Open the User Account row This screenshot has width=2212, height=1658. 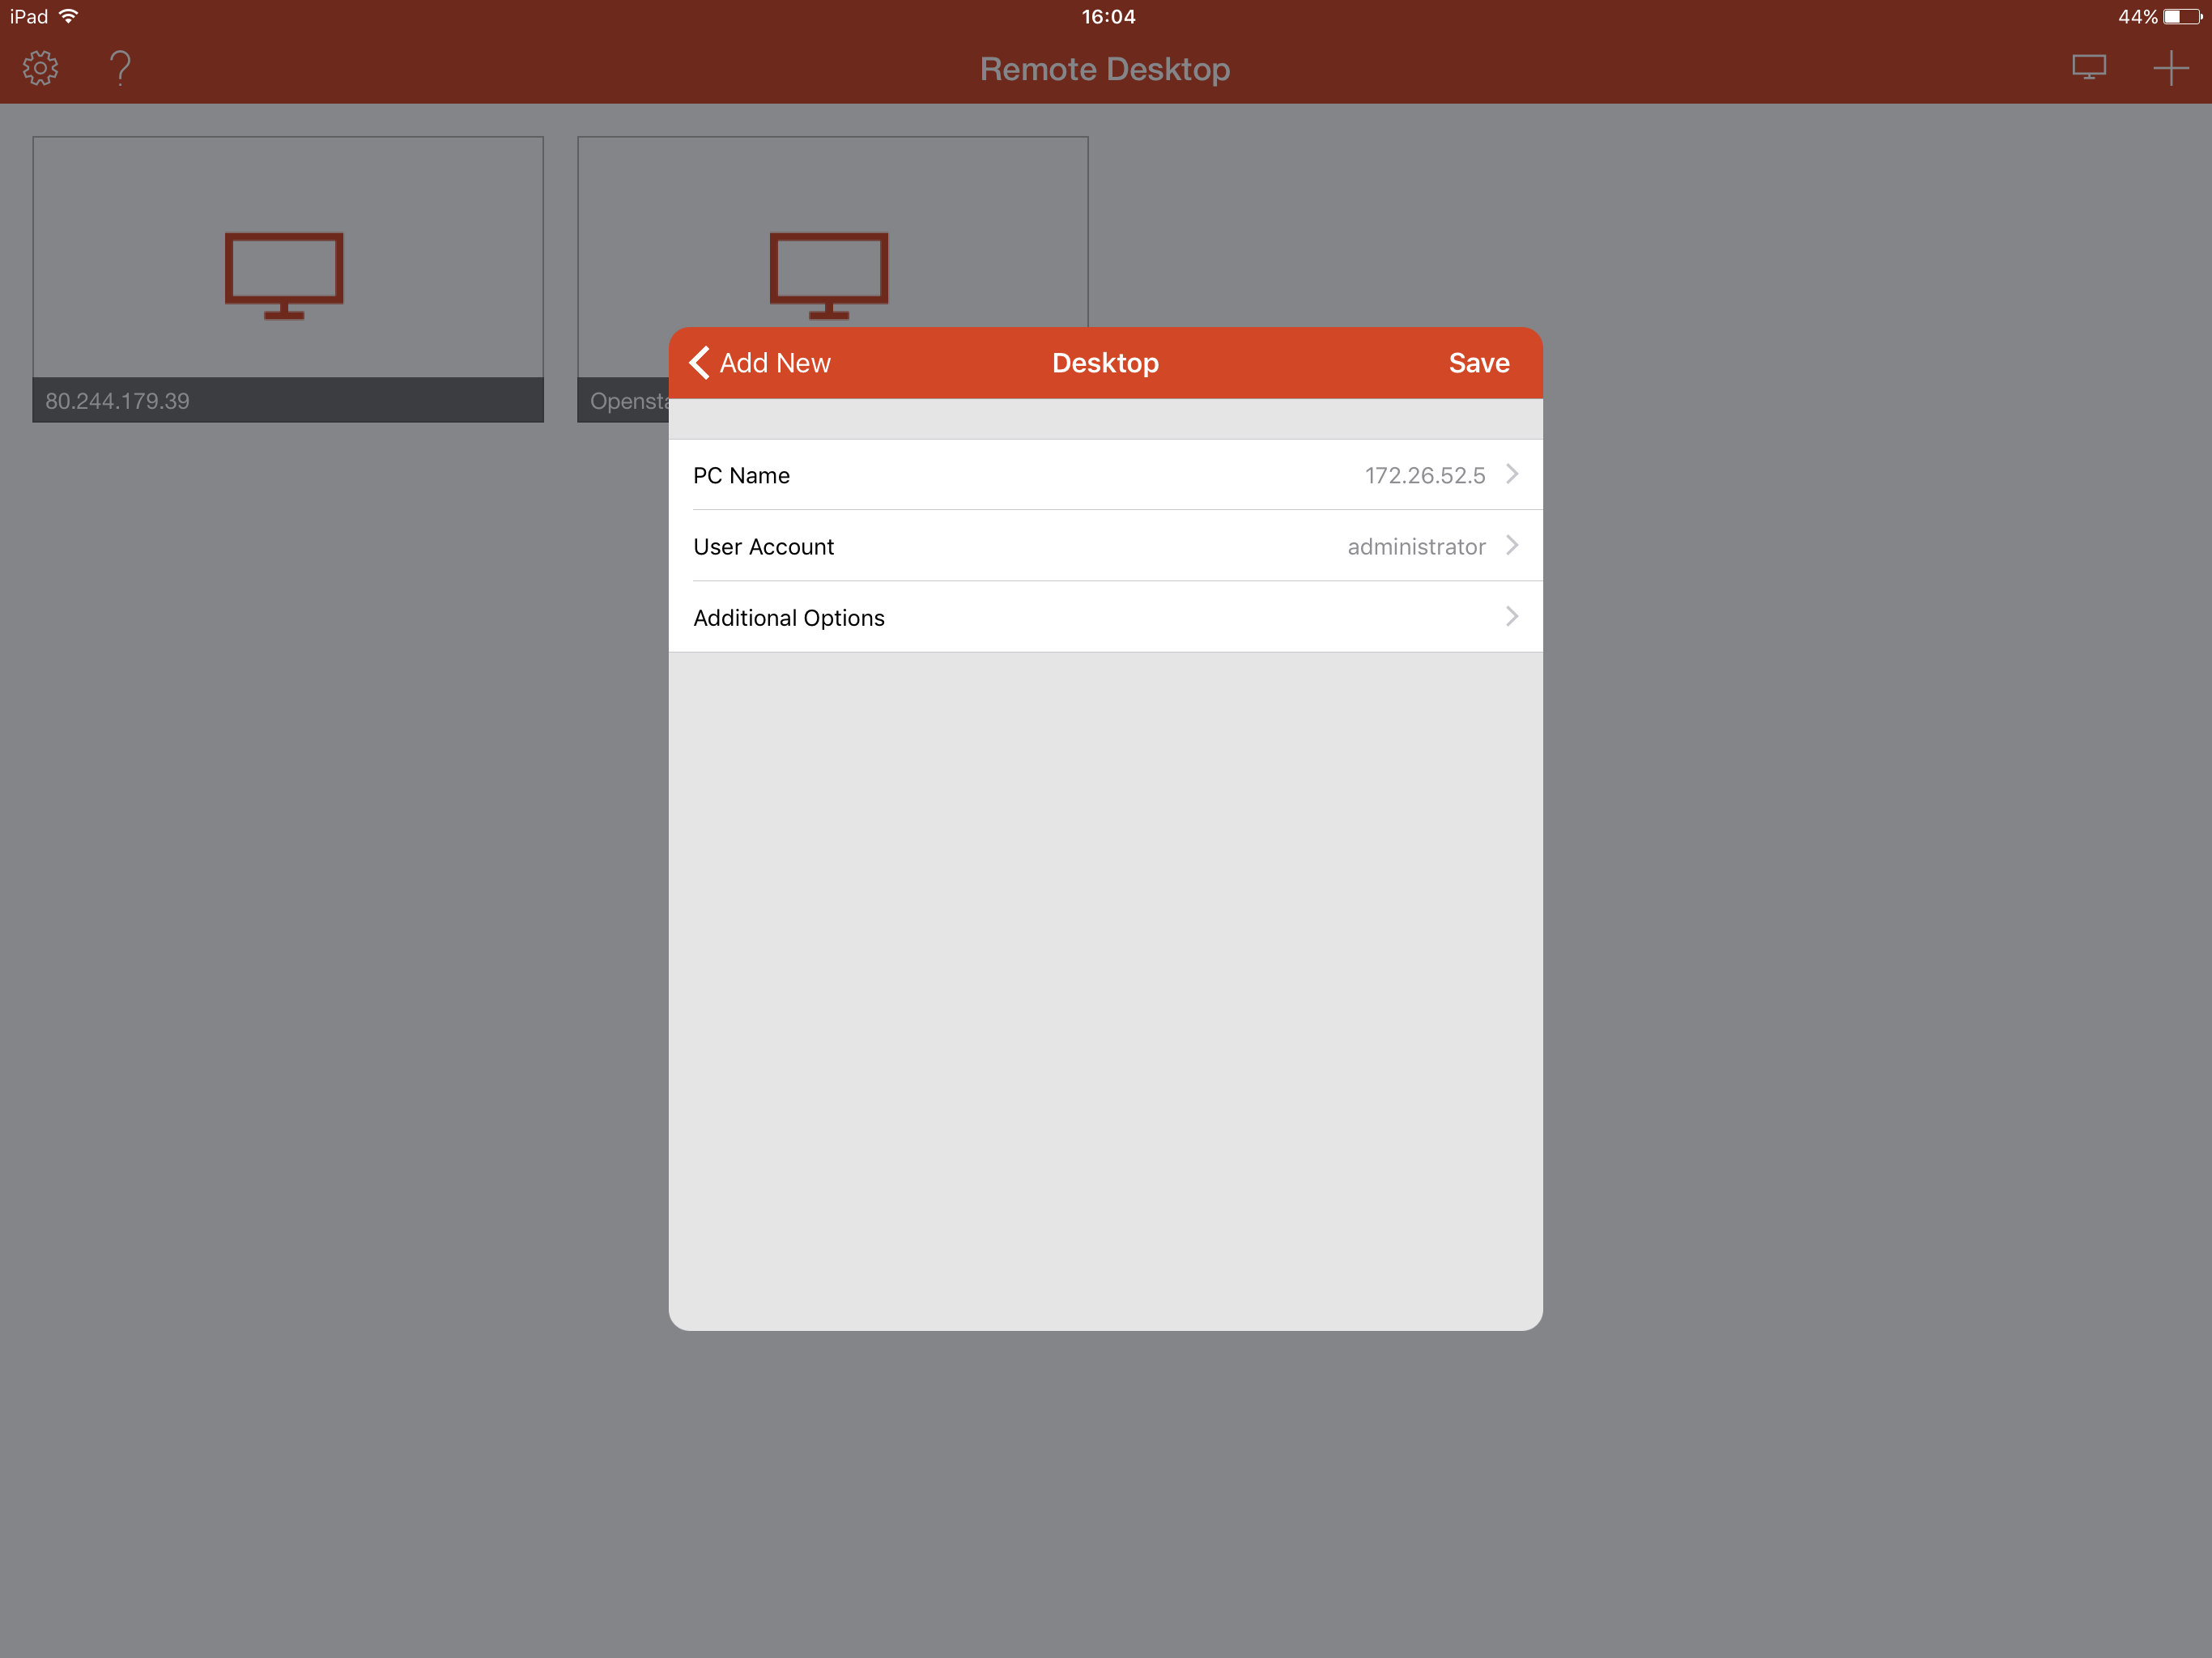coord(1105,546)
